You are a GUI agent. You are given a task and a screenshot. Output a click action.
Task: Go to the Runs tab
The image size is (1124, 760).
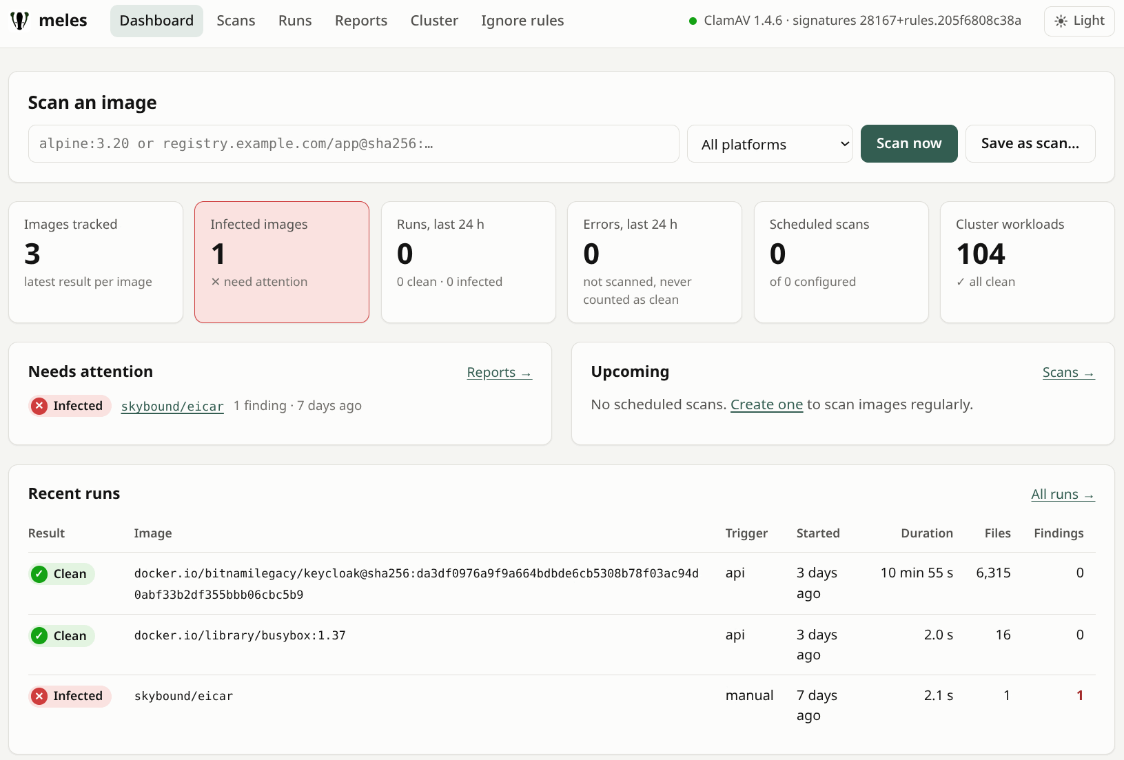coord(295,21)
